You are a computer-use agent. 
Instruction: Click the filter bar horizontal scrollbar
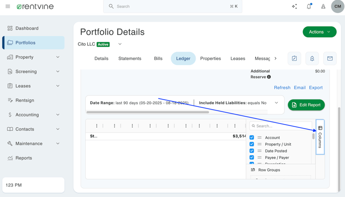pos(147,112)
